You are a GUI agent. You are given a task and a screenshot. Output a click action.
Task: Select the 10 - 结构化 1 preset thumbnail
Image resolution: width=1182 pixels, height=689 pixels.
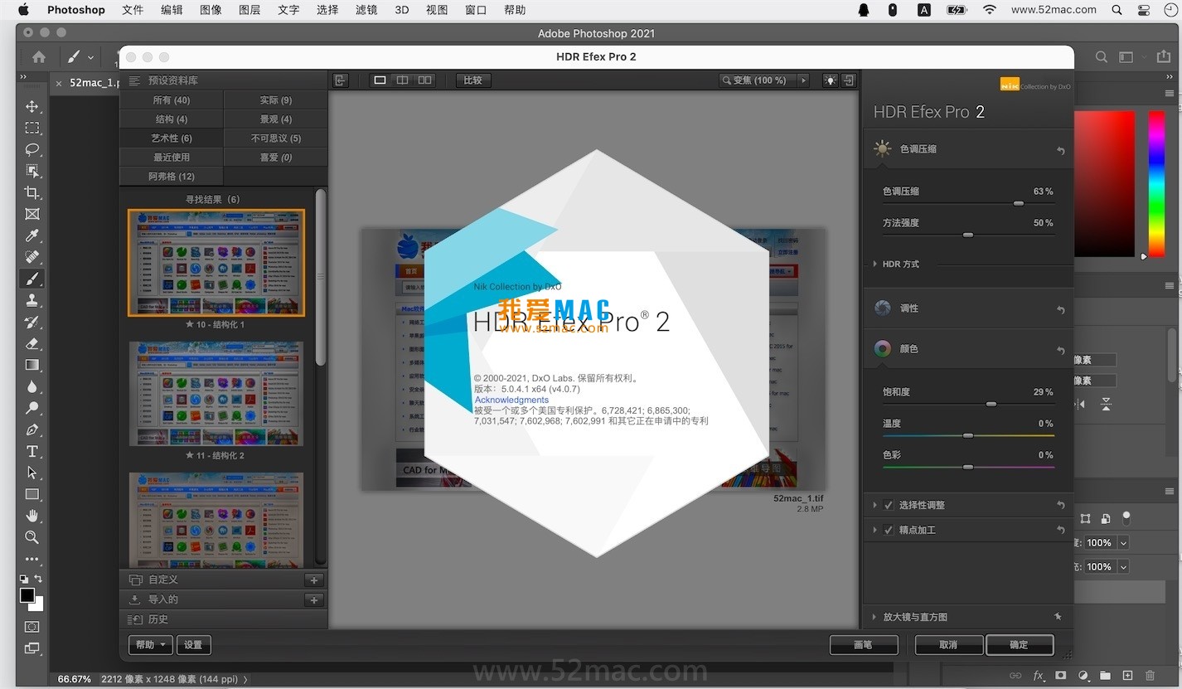(216, 263)
